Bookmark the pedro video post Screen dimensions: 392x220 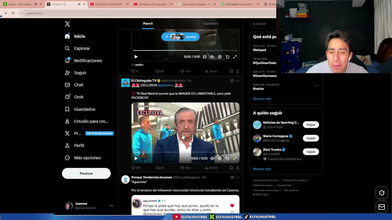point(231,71)
